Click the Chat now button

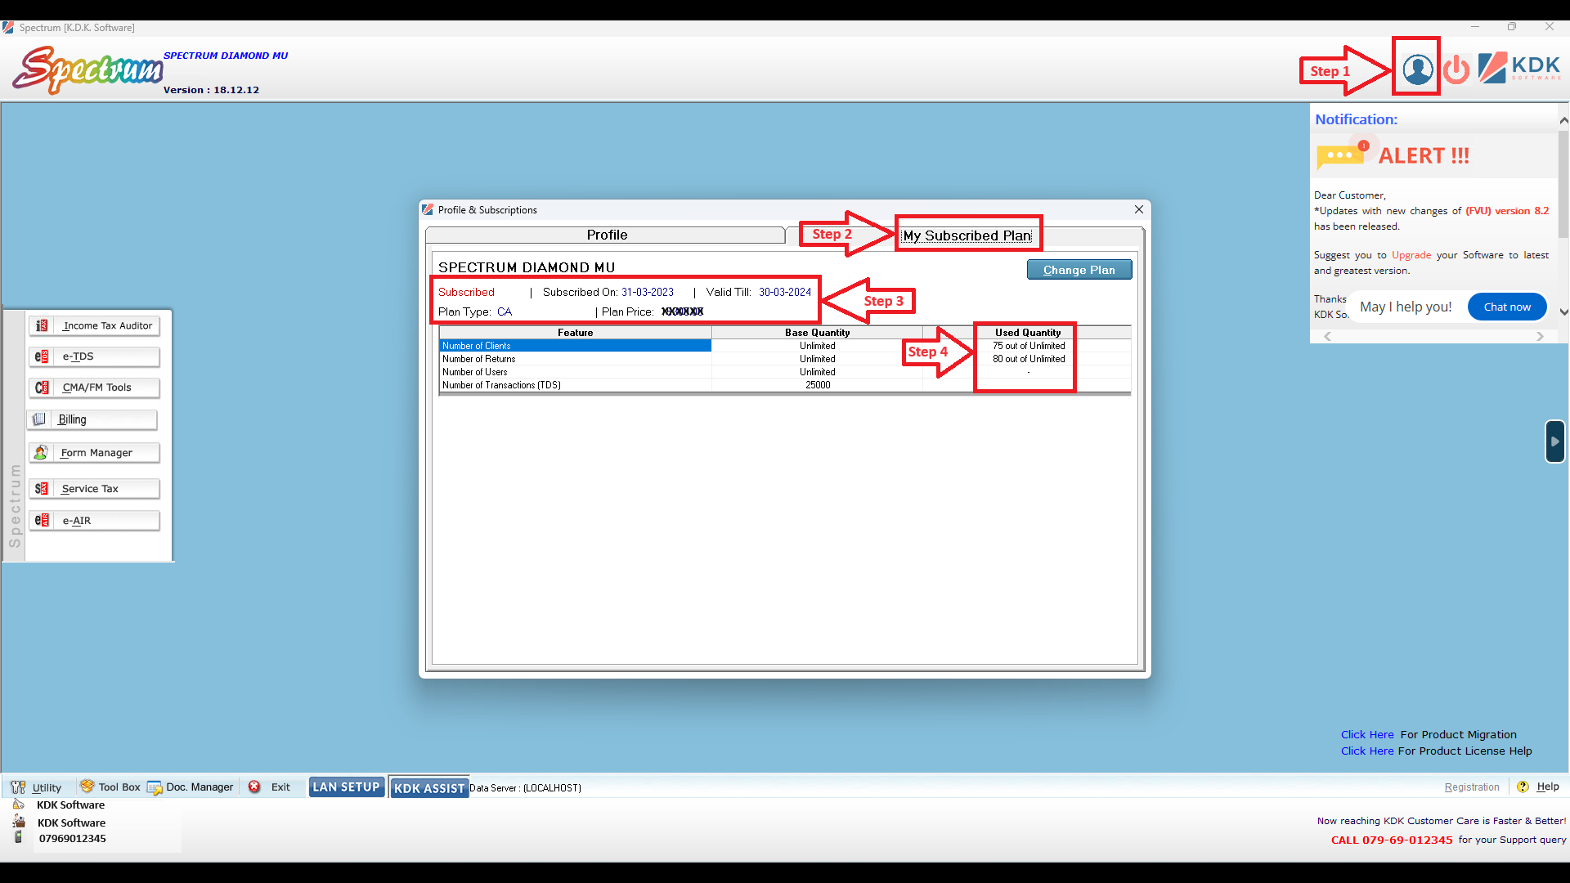coord(1507,307)
